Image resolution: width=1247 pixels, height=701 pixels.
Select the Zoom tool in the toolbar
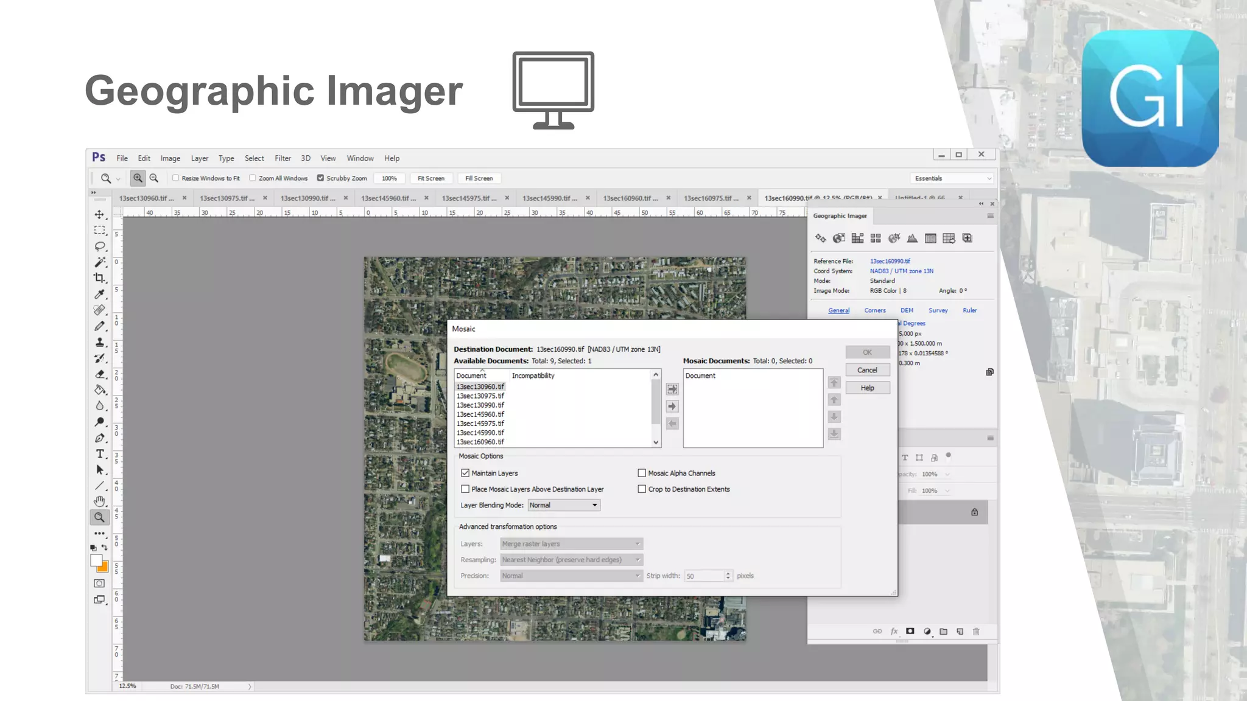click(x=99, y=517)
